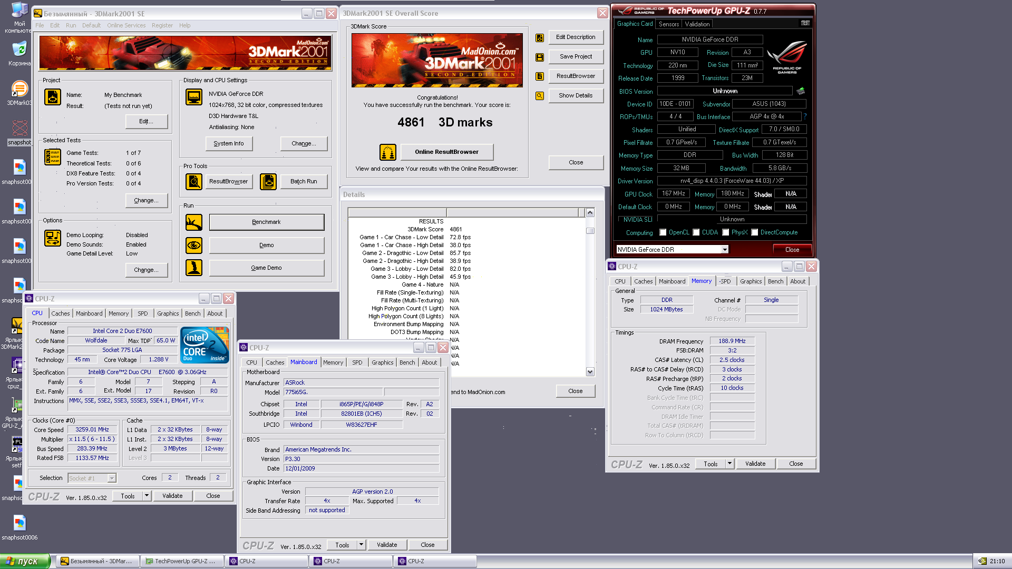
Task: Click the Benchmark run icon
Action: pos(194,222)
